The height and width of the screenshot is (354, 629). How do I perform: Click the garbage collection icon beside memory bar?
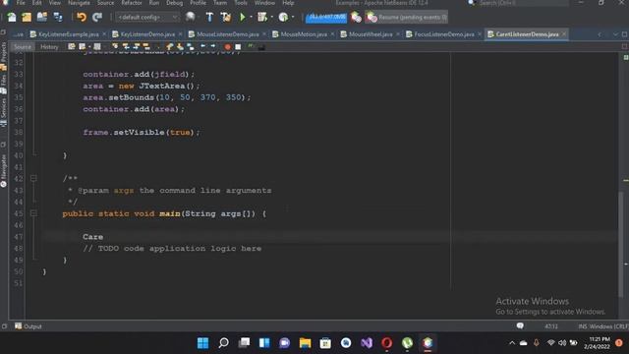[x=356, y=18]
